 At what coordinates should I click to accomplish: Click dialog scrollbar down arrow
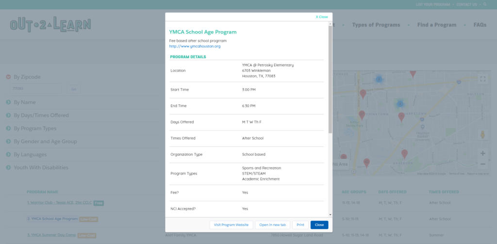(330, 215)
